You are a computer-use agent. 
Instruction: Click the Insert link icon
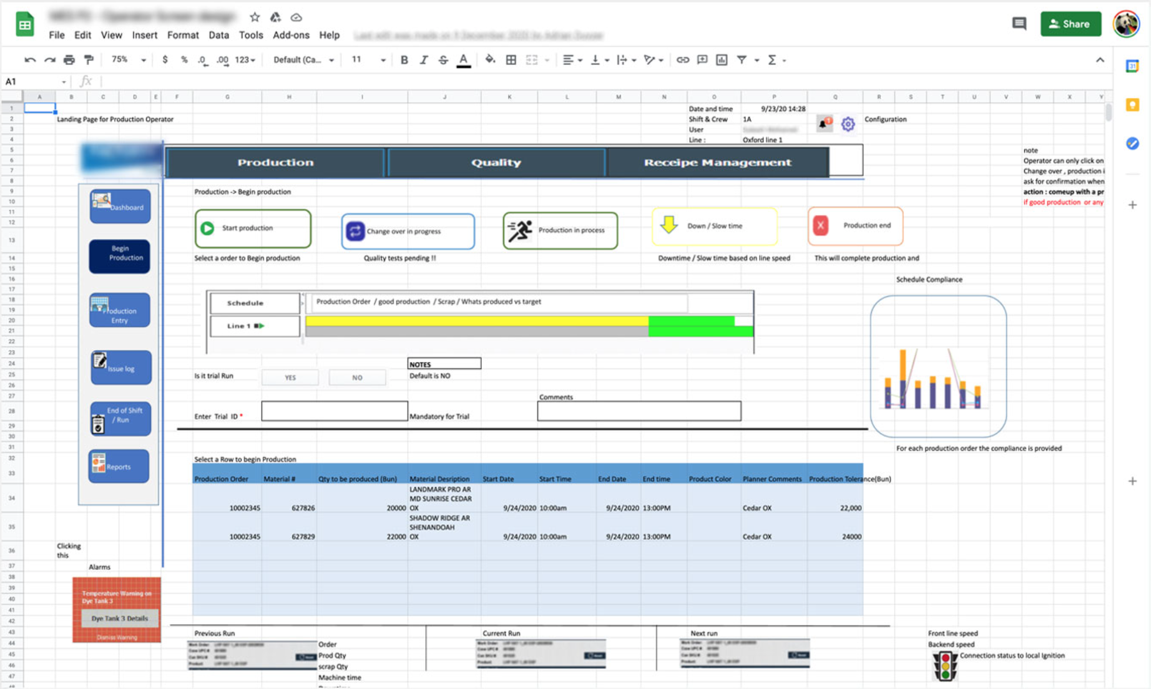(x=682, y=60)
